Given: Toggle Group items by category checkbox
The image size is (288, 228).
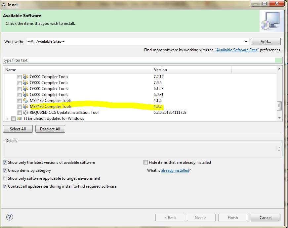Looking at the screenshot, I should pos(5,170).
